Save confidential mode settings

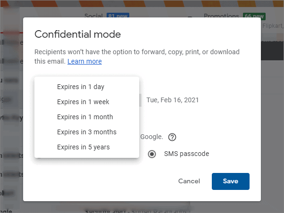click(231, 181)
